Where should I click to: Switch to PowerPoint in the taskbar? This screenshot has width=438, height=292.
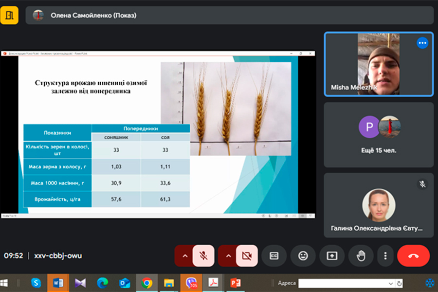tap(236, 283)
